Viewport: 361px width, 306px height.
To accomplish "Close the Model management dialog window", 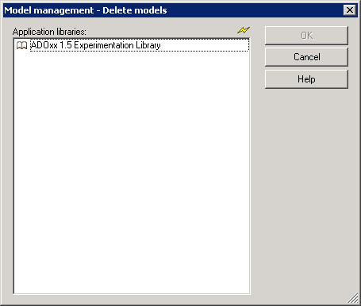I will pyautogui.click(x=350, y=10).
